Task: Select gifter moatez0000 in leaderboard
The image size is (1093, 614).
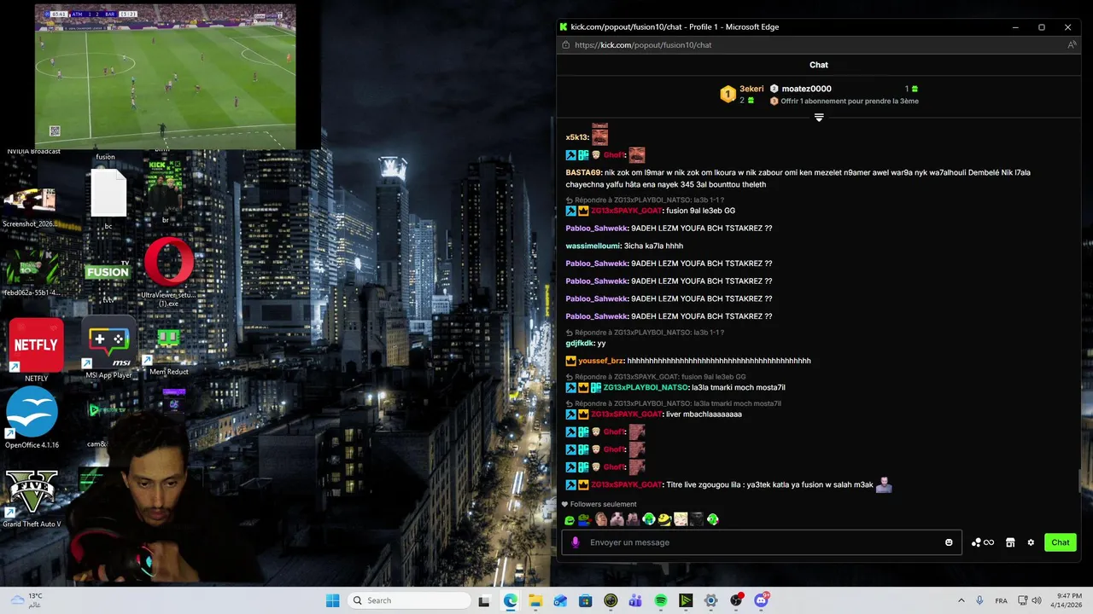Action: point(806,89)
